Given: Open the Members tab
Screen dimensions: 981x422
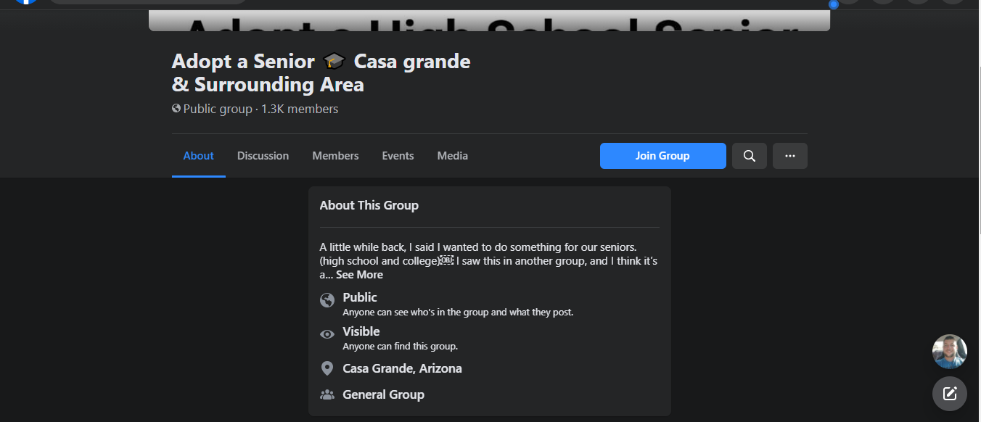Looking at the screenshot, I should click(x=335, y=156).
